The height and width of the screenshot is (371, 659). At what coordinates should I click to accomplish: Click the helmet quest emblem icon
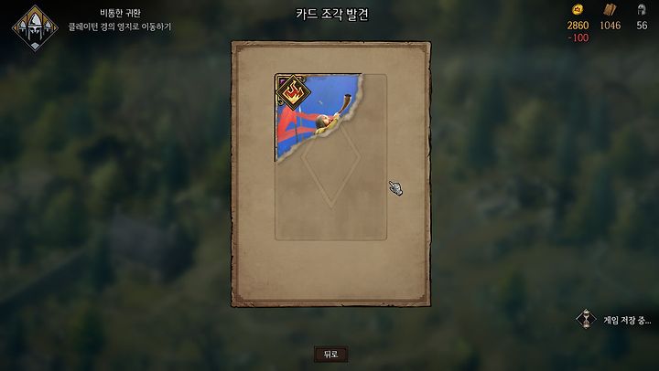(36, 27)
